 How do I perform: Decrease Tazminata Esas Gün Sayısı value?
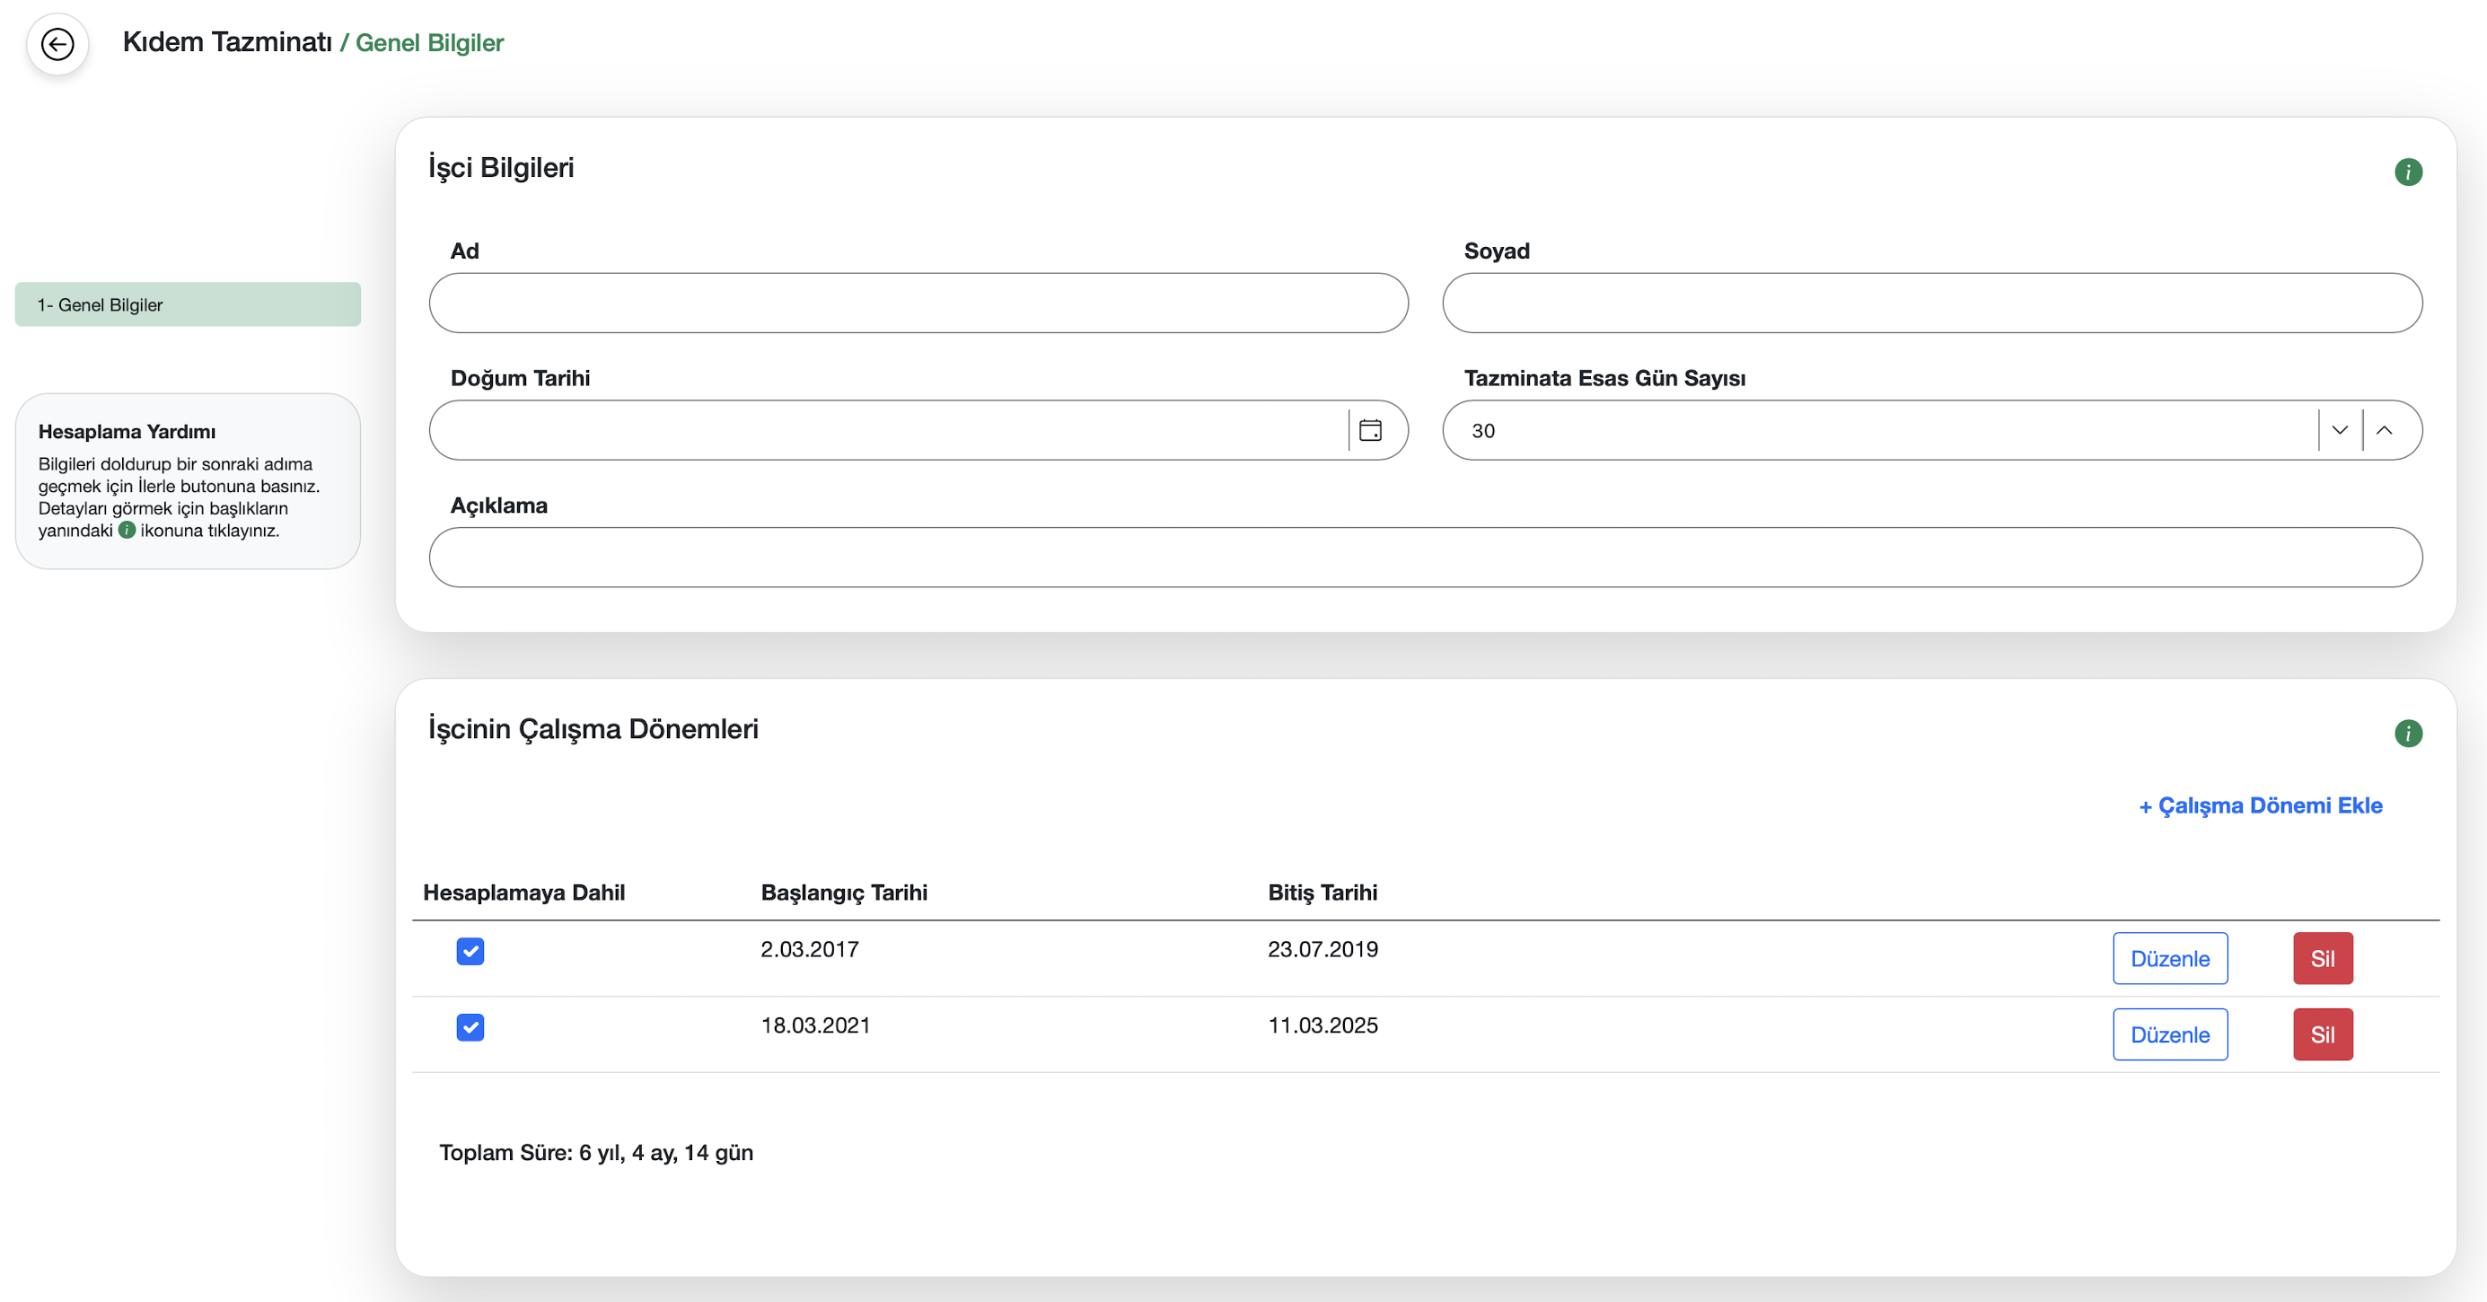coord(2339,430)
